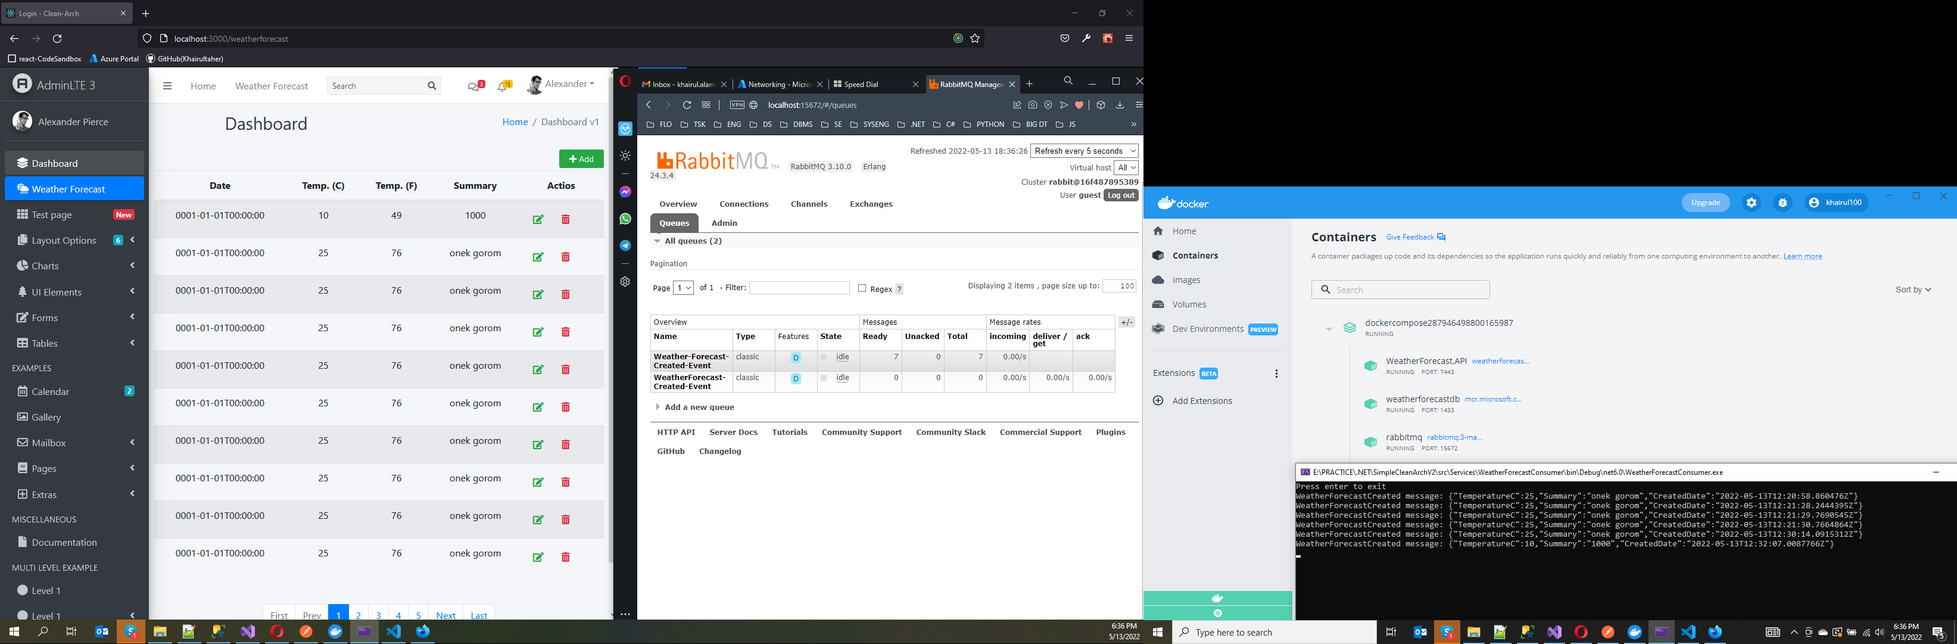Open notifications bell in AdminLTE navbar
This screenshot has width=1957, height=644.
(503, 86)
